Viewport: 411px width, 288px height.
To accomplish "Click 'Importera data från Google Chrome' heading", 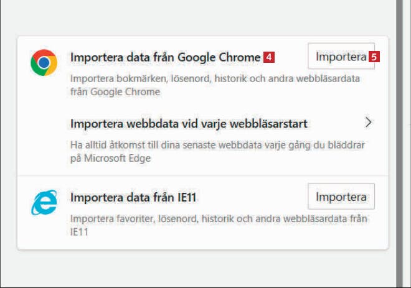I will pos(165,57).
